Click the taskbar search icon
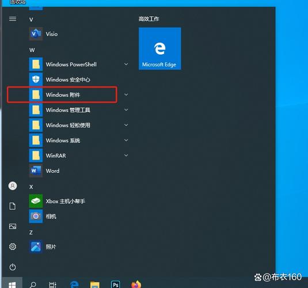Screen dimensions: 308x288 [33, 285]
